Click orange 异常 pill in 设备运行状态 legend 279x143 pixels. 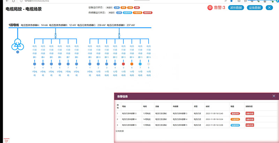click(x=123, y=8)
